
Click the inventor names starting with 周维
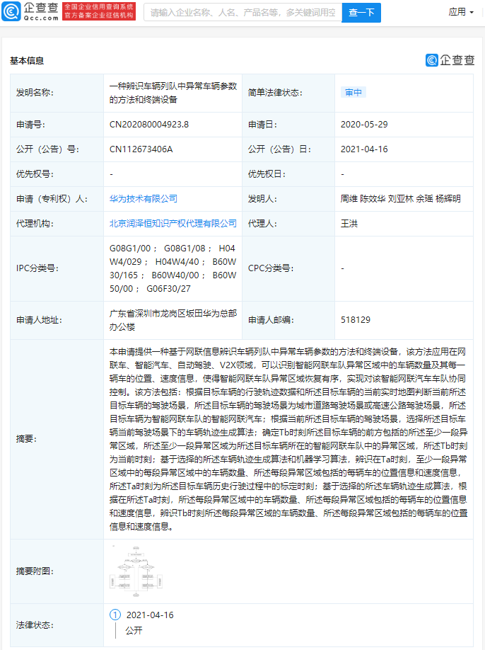[400, 199]
